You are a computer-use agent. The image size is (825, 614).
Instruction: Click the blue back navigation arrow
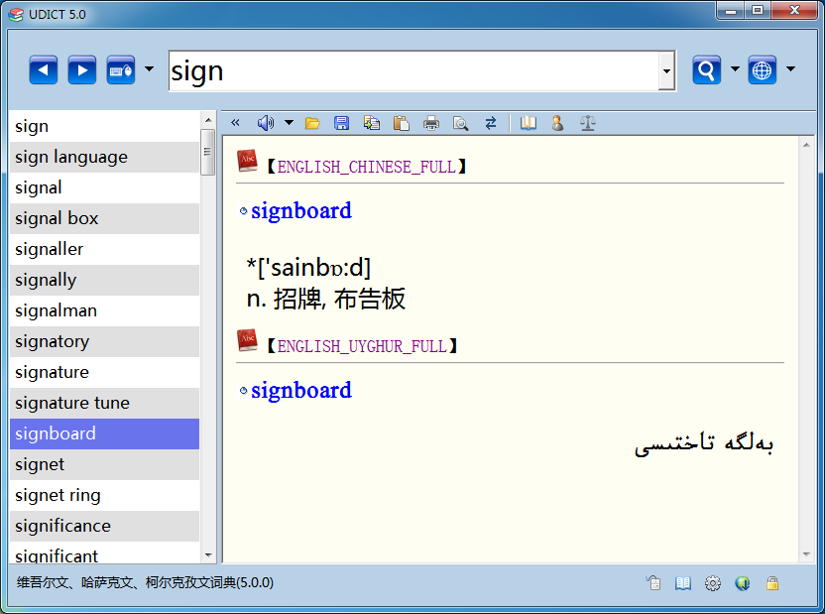(44, 70)
